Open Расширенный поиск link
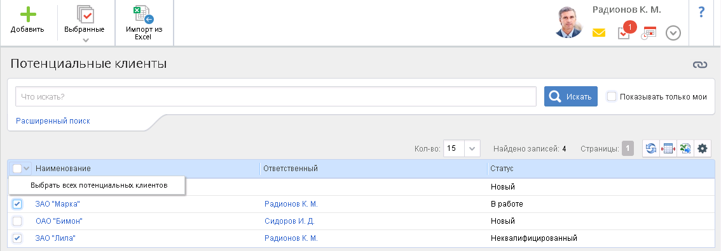The width and height of the screenshot is (721, 251). [x=53, y=121]
